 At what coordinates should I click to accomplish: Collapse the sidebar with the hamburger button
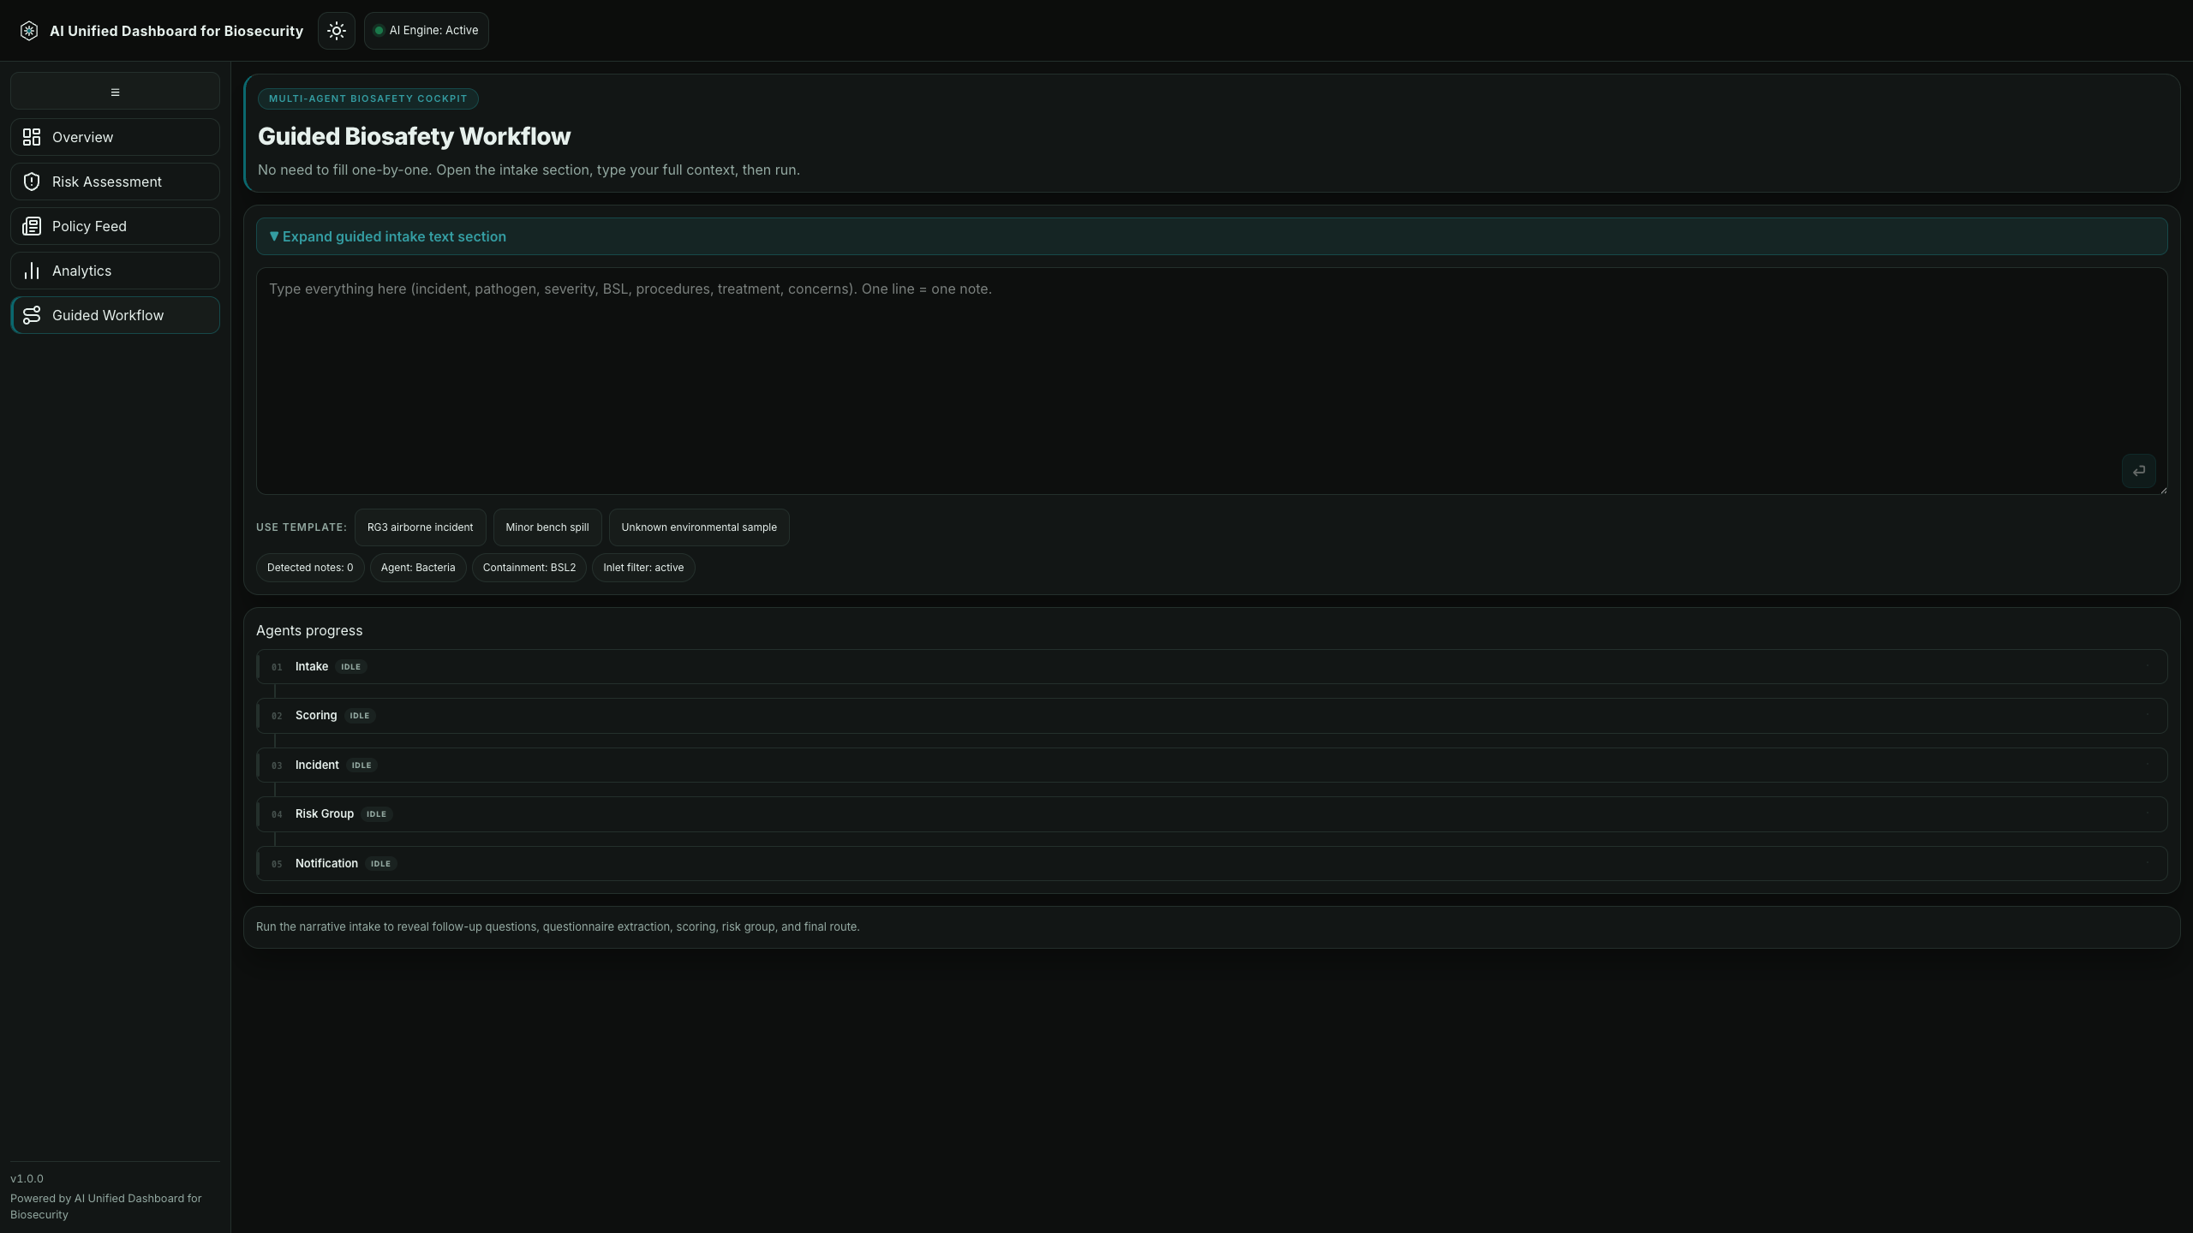115,91
